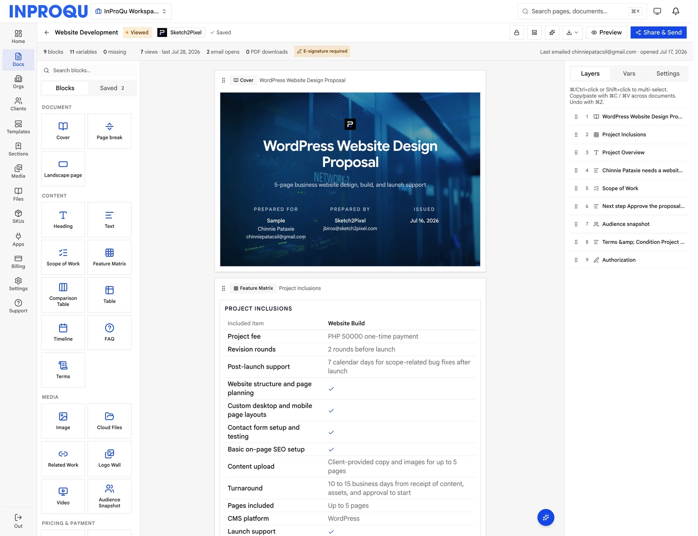Add a Timeline block

coord(63,333)
